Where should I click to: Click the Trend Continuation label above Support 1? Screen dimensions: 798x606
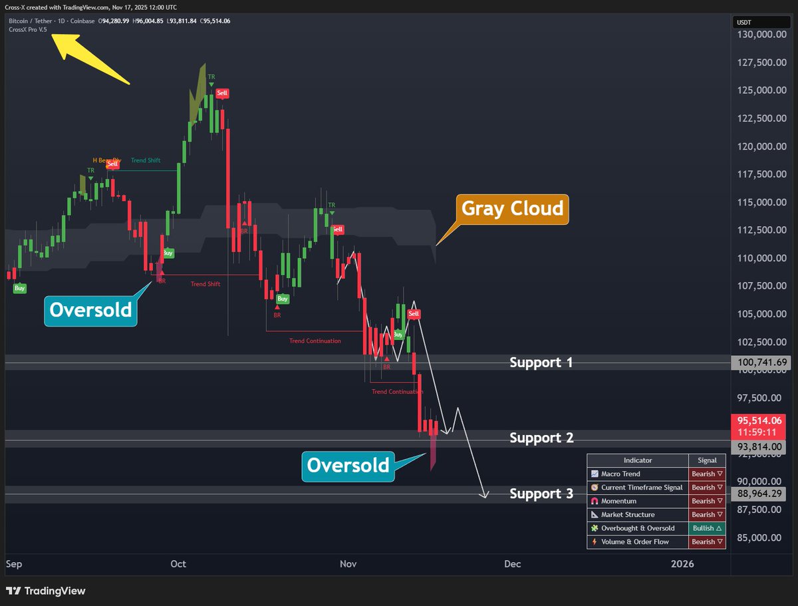click(315, 341)
